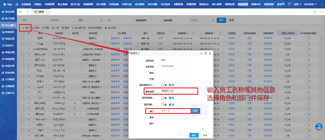Open the 系统管理 top menu item
This screenshot has height=140, width=325.
click(x=243, y=5)
